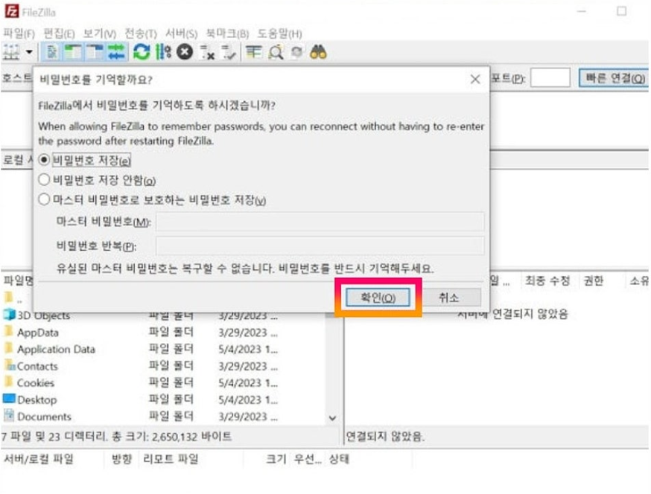Close the 비밀번호를 기억할까요 dialog
Screen dimensions: 651x494
[475, 79]
